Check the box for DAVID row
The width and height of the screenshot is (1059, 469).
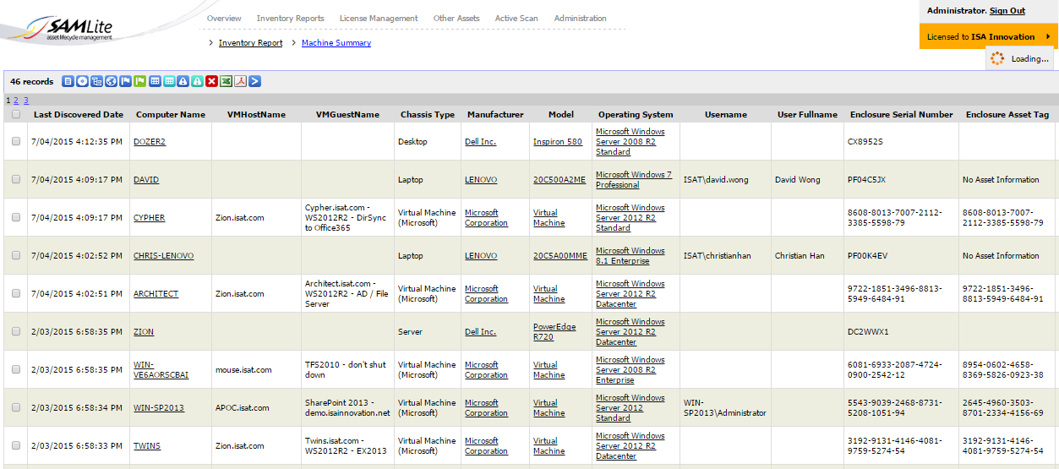click(x=16, y=180)
